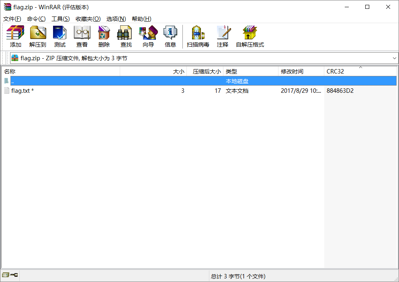Open the 收藏夹(O) favorites menu

click(88, 19)
